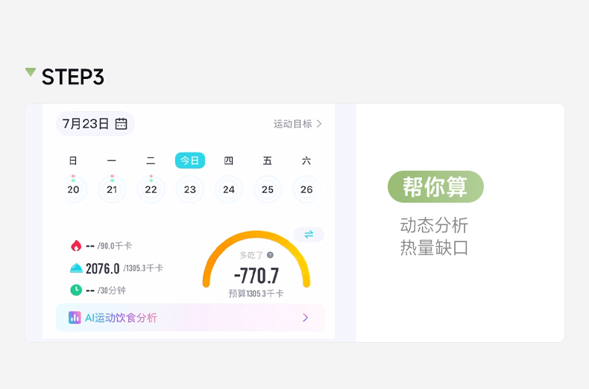Pick Thursday the 24th date circle
The height and width of the screenshot is (389, 589).
coord(229,189)
